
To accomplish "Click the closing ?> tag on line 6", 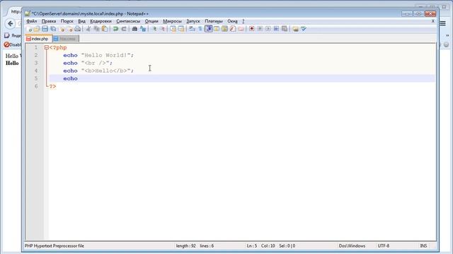I will coord(52,86).
